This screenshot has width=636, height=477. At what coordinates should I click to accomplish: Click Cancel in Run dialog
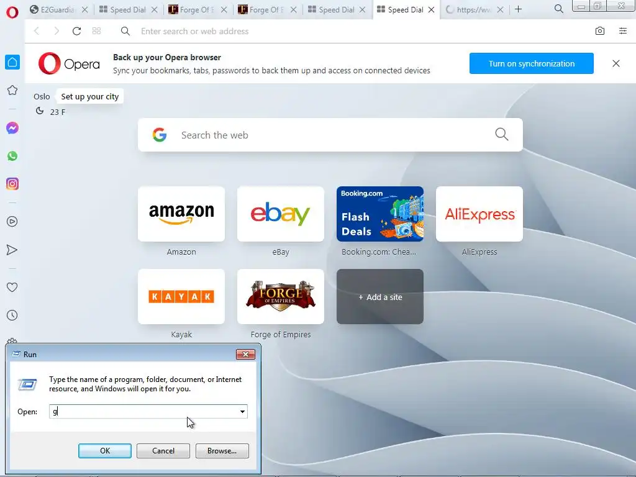[163, 451]
